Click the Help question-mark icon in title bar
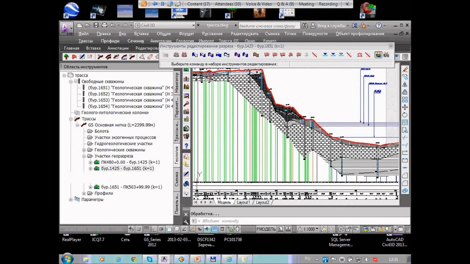This screenshot has height=264, width=470. (x=379, y=26)
